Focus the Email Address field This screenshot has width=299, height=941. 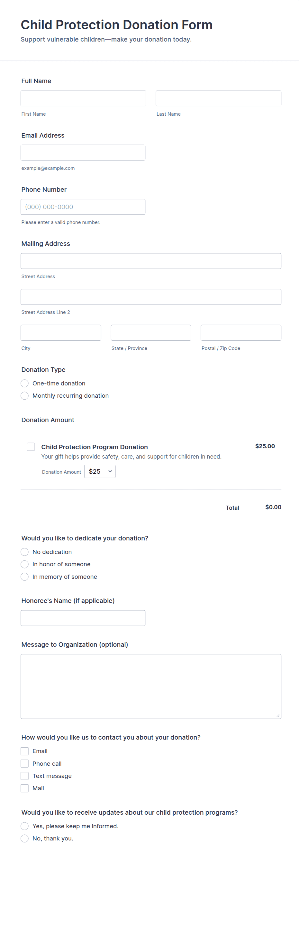point(83,153)
